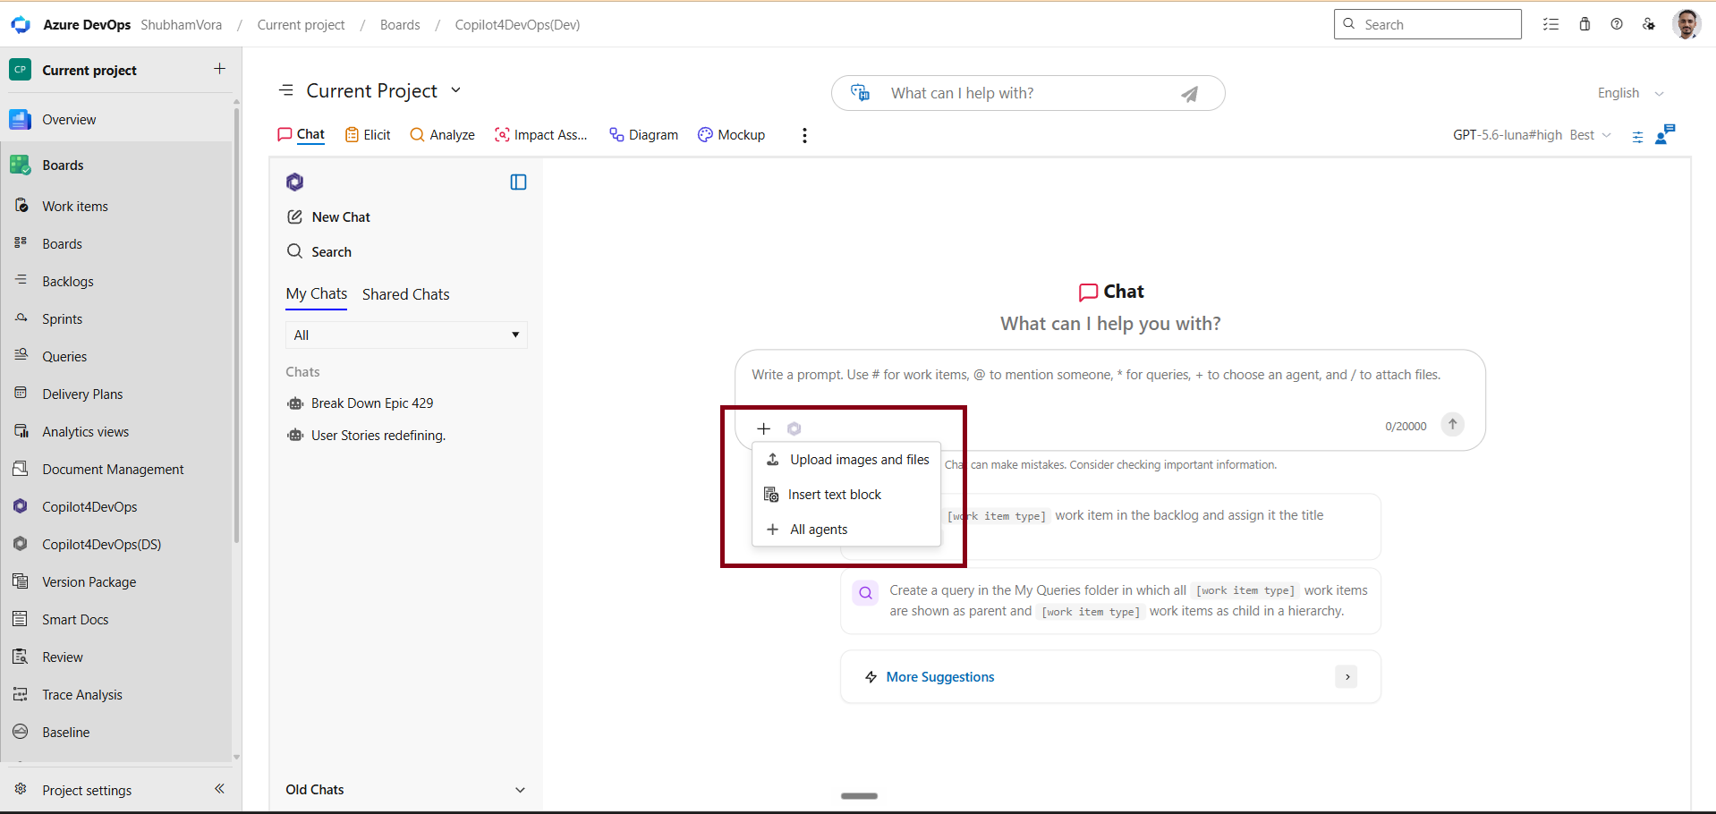Open user settings gear-person icon
Screen dimensions: 1716x814
(1649, 24)
